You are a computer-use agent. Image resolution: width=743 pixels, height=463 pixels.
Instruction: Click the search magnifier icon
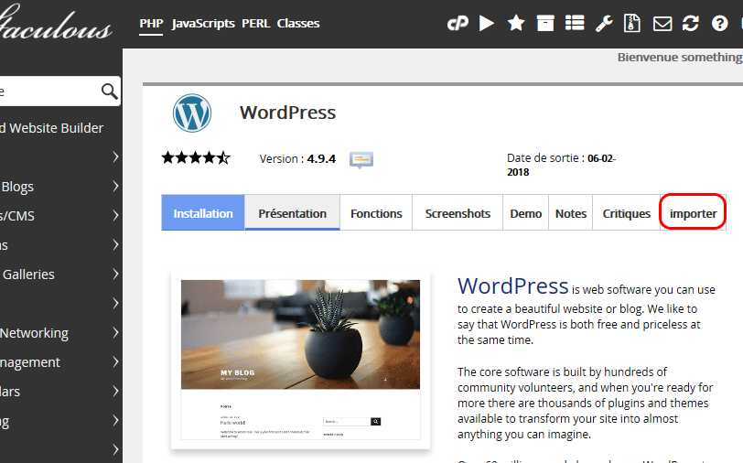click(110, 91)
